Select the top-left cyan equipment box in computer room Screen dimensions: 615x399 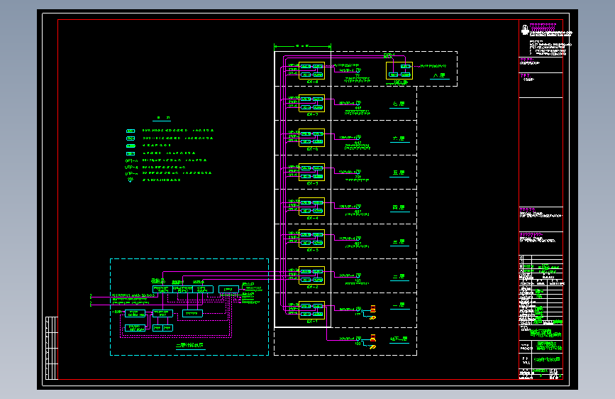[x=162, y=290]
